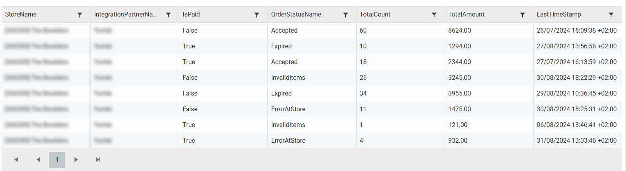Select page 1 in the pager

coord(57,160)
